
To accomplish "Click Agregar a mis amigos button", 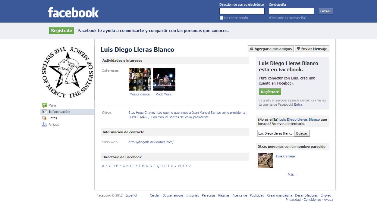I will pos(271,49).
